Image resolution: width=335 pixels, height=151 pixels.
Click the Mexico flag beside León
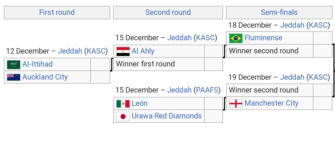(x=123, y=104)
